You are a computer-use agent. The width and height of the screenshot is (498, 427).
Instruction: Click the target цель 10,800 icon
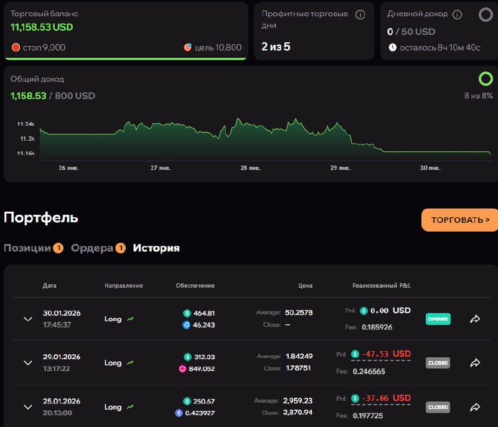(x=187, y=47)
